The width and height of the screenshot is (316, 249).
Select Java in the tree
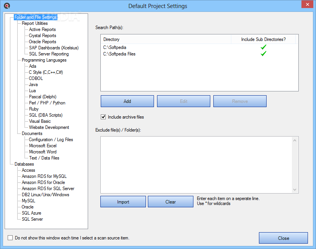click(x=33, y=85)
